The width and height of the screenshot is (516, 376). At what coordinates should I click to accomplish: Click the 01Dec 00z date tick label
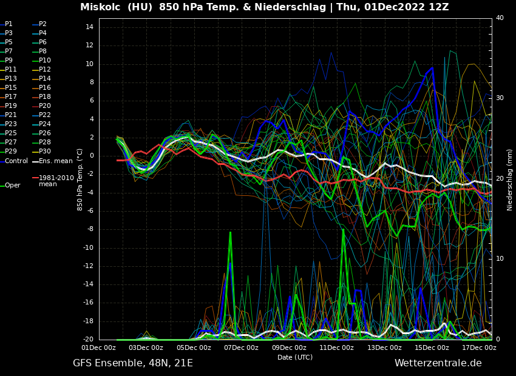[98, 348]
